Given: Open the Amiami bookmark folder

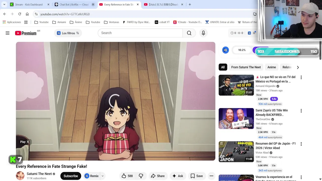Looking at the screenshot, I should pyautogui.click(x=59, y=22).
